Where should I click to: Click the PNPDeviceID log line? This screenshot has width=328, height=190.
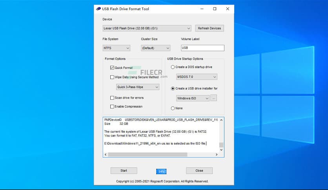coord(161,120)
